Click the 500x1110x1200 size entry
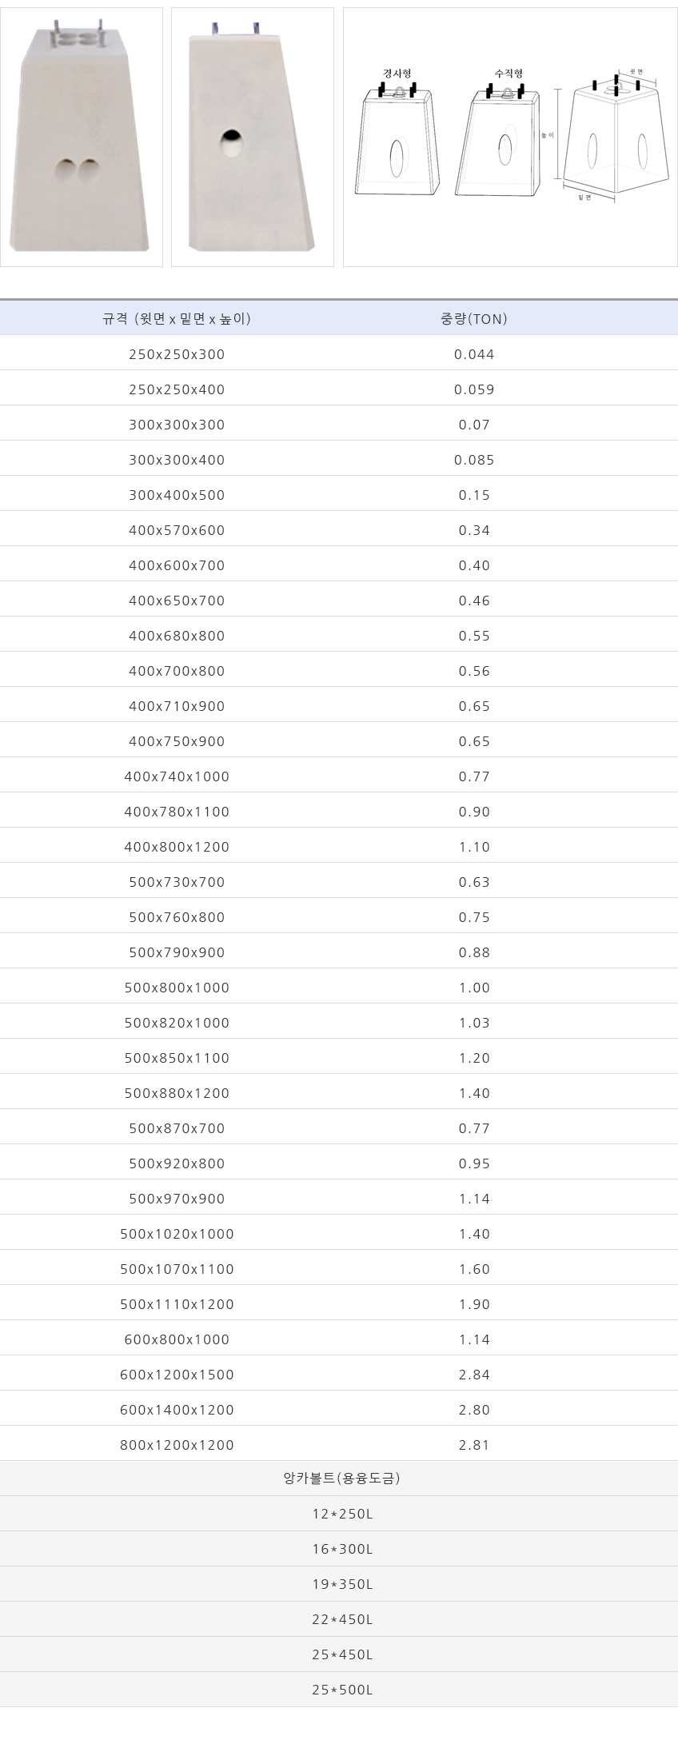 [177, 1304]
